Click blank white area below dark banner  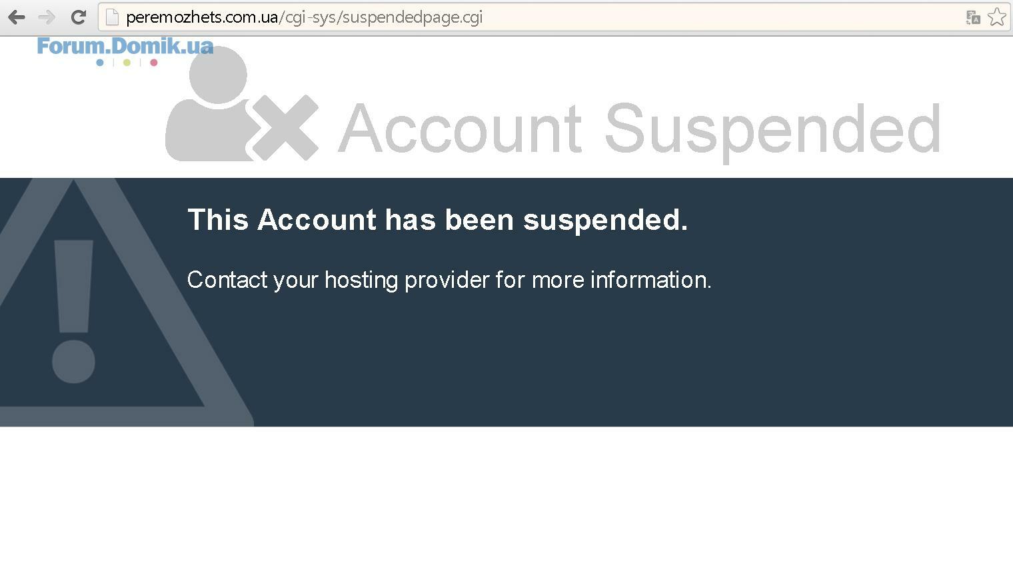[507, 506]
